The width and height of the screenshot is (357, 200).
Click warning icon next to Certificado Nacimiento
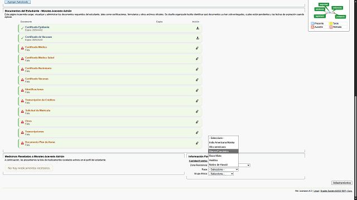[x=22, y=69]
